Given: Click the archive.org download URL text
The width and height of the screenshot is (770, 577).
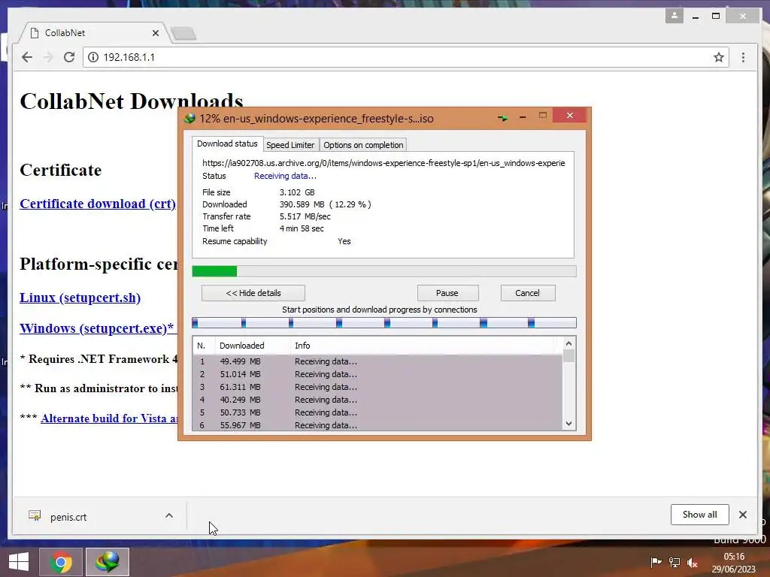Looking at the screenshot, I should 383,163.
